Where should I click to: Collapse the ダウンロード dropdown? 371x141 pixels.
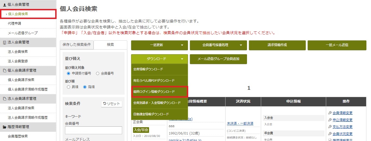click(159, 59)
